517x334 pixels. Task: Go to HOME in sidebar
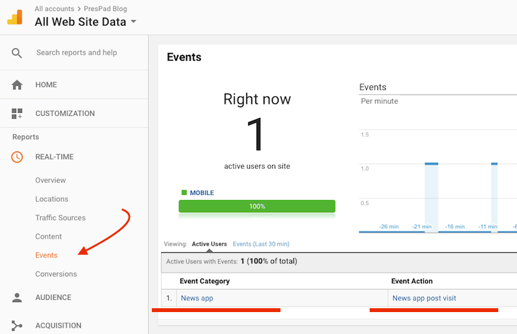(x=46, y=85)
